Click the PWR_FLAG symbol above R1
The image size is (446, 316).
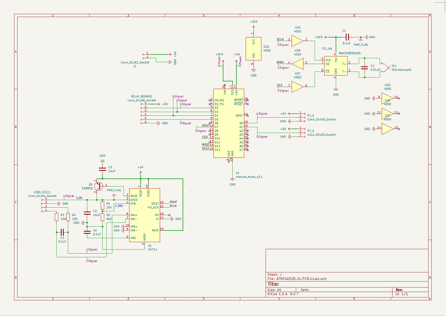[x=114, y=195]
